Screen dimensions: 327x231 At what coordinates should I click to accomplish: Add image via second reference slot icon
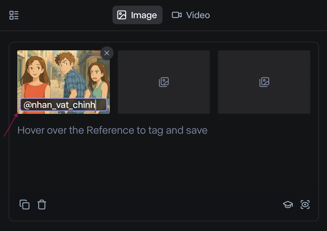coord(164,82)
